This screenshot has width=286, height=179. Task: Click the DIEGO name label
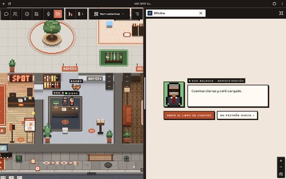71,93
